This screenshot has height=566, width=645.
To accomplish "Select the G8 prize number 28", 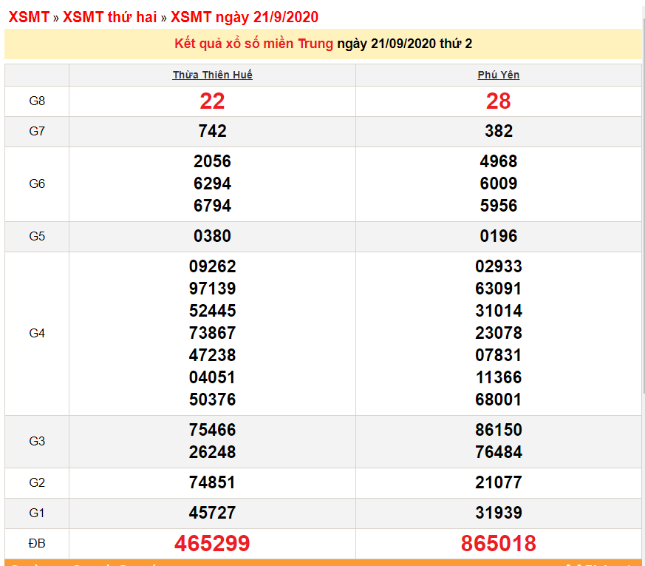I will pos(499,101).
